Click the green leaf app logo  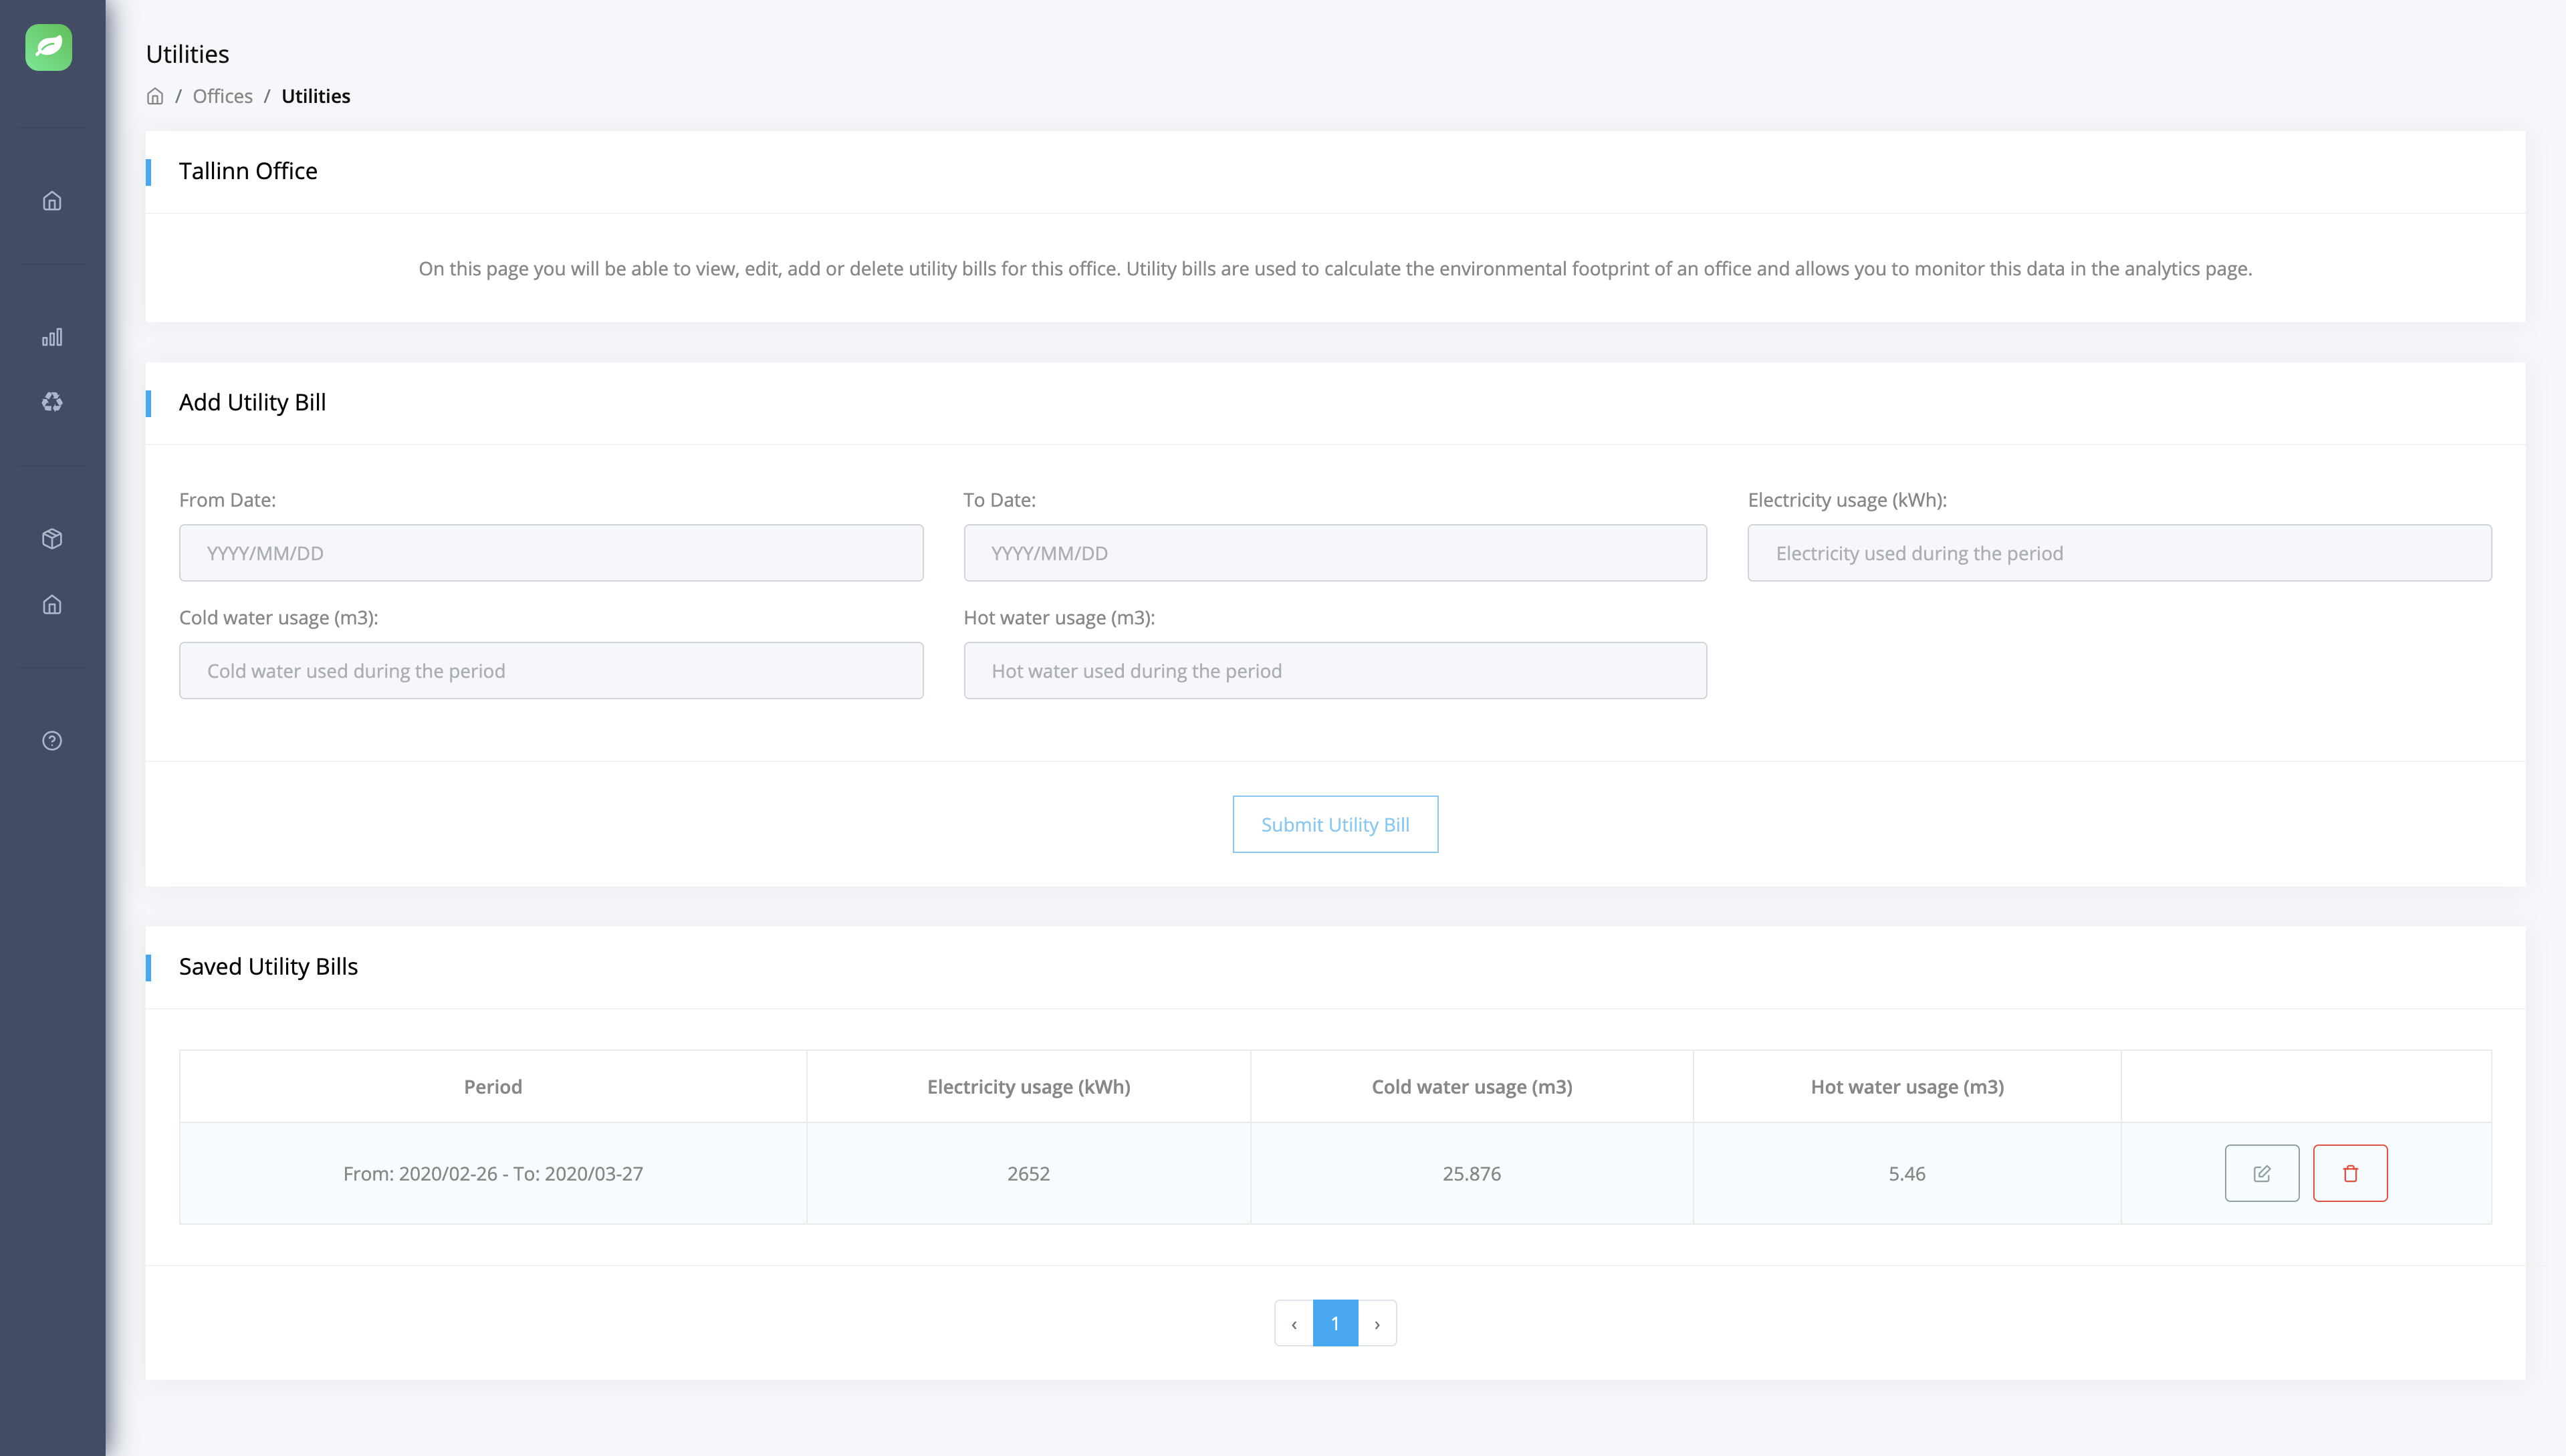[48, 47]
